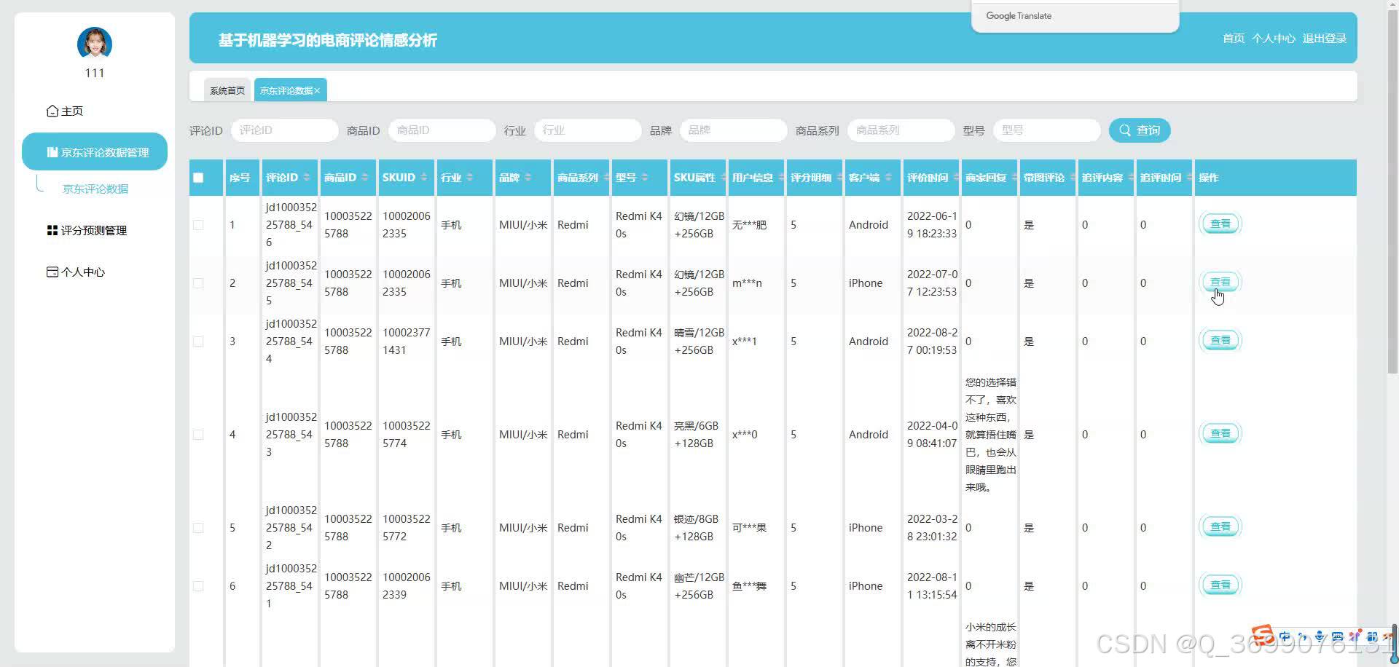Focus the 评论ID search field
Viewport: 1399px width, 667px height.
click(285, 130)
